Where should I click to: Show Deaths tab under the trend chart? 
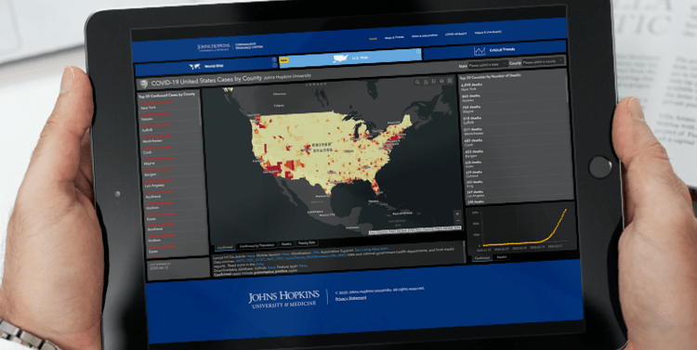[502, 257]
